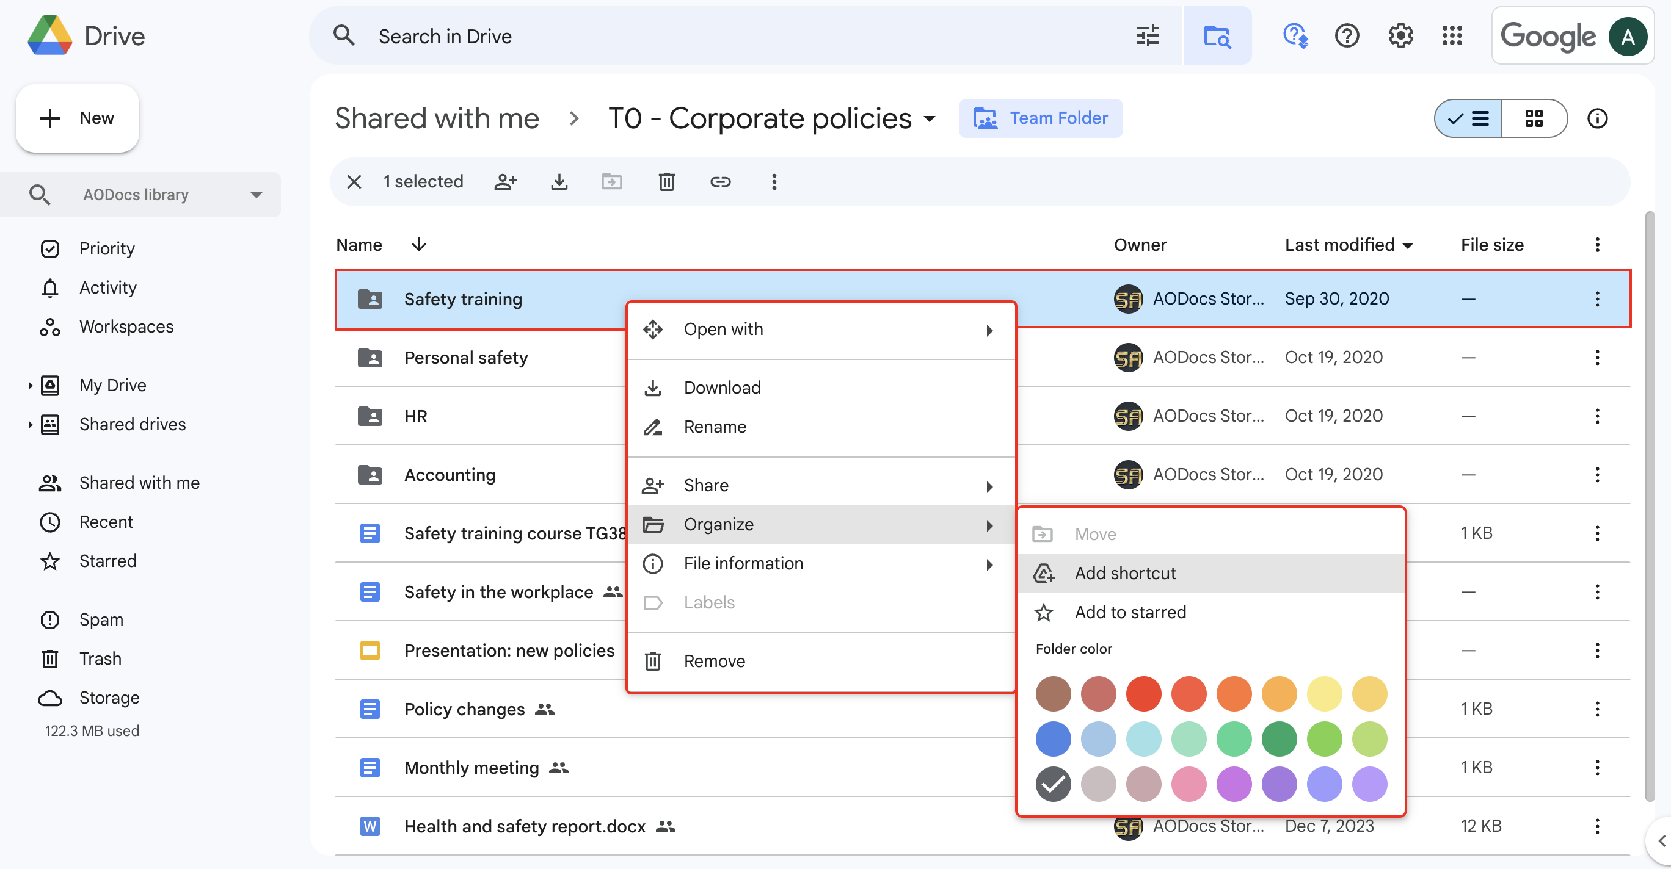Expand the side panel arrow at bottom right
The width and height of the screenshot is (1671, 869).
(1661, 841)
